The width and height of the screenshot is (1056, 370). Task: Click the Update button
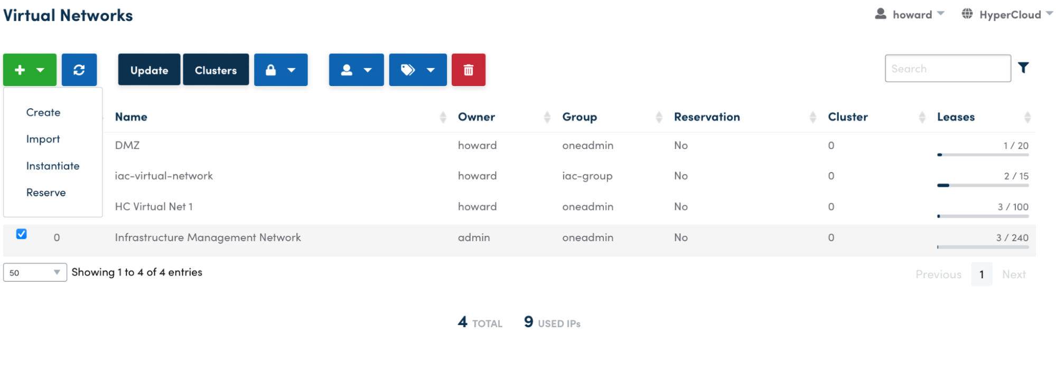149,70
